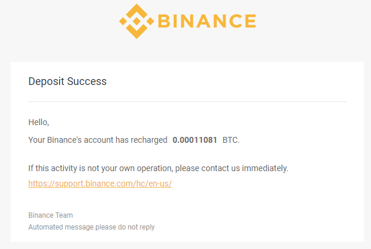Image resolution: width=371 pixels, height=249 pixels.
Task: Open the support.binance.com help link
Action: tap(100, 184)
